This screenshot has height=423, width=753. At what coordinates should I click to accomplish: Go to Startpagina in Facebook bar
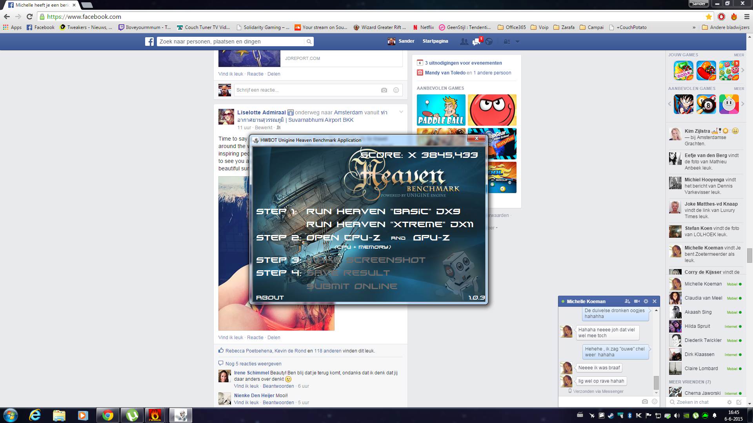pyautogui.click(x=435, y=41)
